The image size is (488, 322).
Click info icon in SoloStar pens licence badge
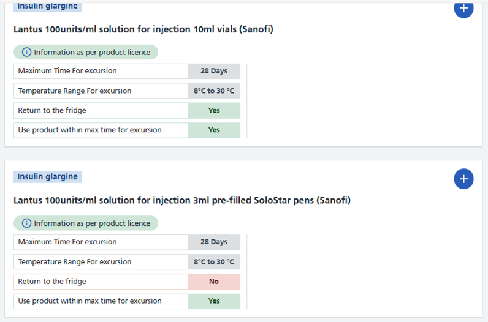pos(26,223)
